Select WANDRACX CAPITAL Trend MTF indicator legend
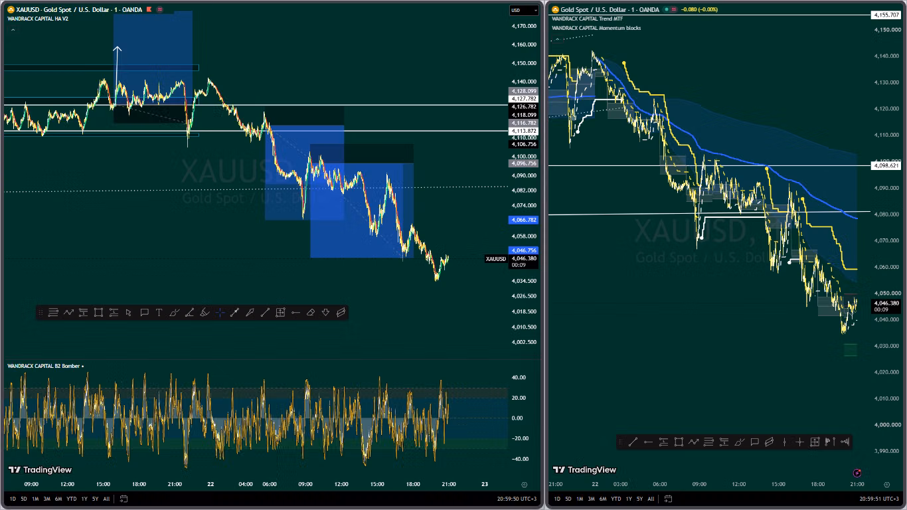Image resolution: width=907 pixels, height=510 pixels. tap(587, 19)
